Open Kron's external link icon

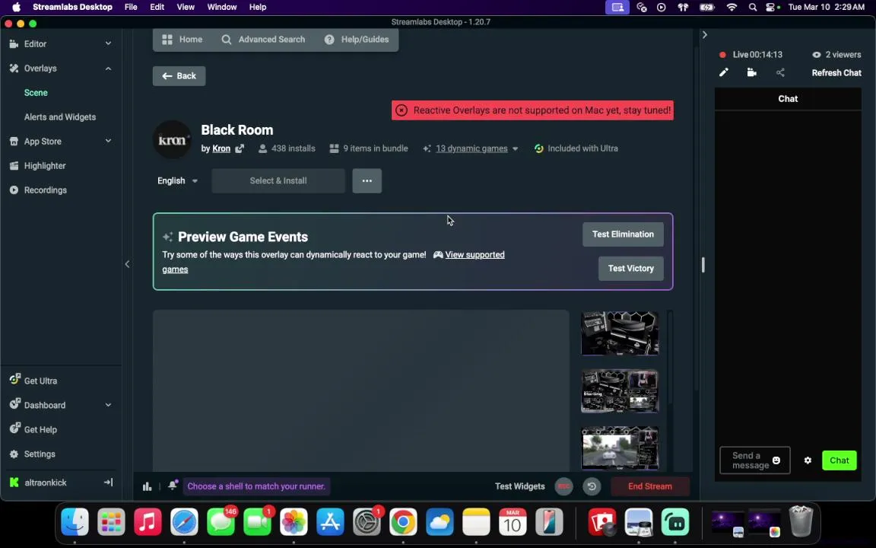[240, 148]
